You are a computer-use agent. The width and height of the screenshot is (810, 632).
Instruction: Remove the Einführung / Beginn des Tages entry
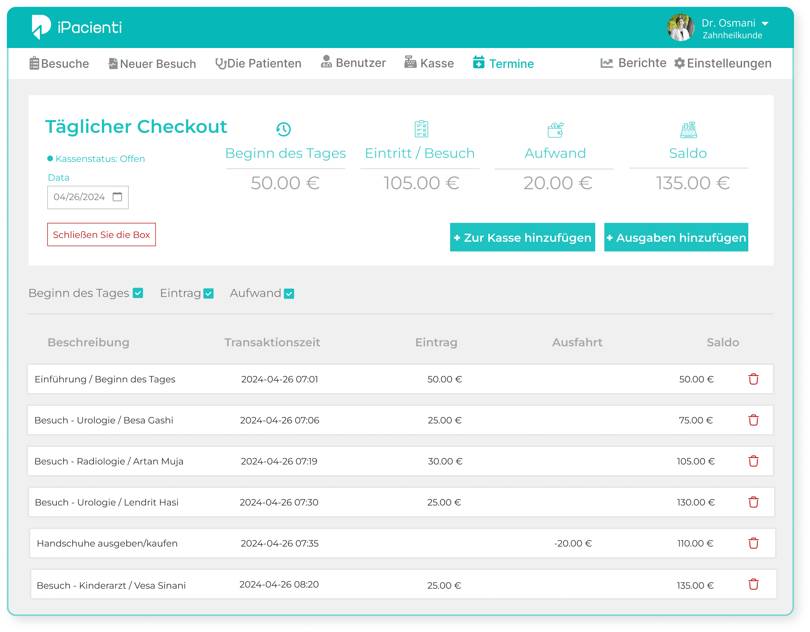753,379
